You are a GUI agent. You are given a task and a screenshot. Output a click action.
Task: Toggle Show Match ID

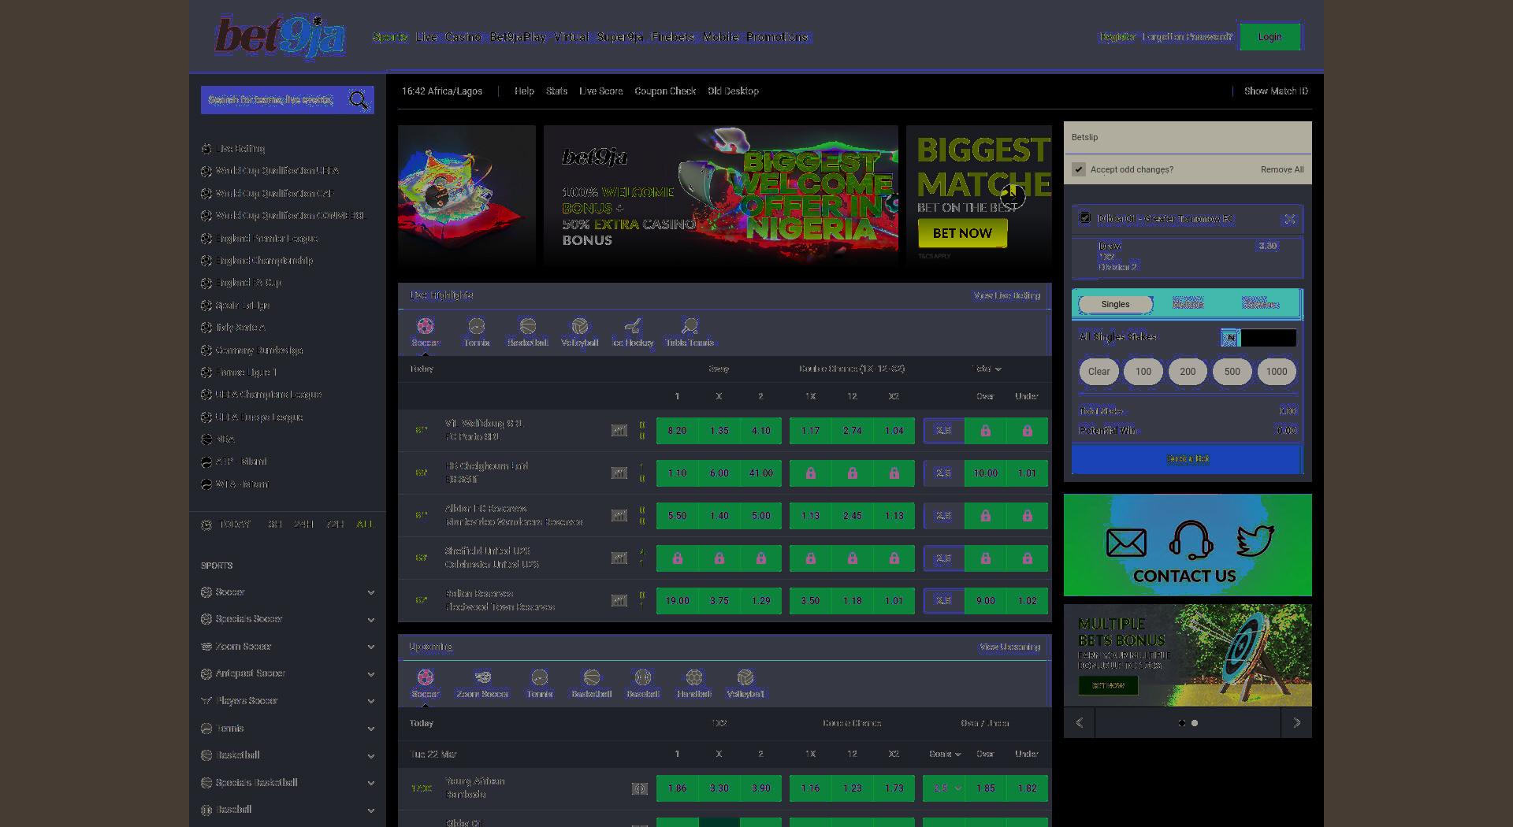1276,91
